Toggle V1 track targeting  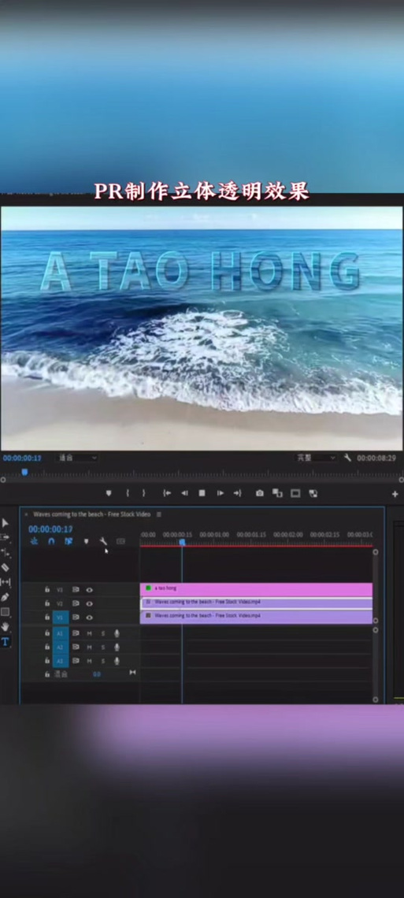(x=61, y=618)
